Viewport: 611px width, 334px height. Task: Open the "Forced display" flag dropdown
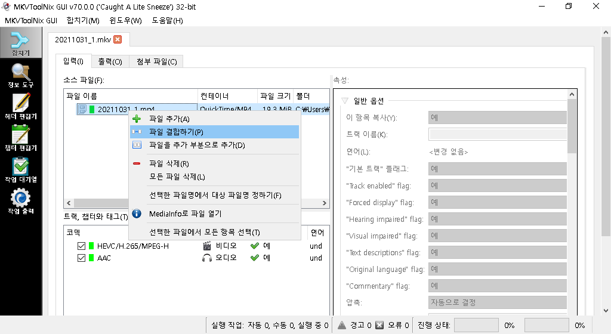point(497,202)
